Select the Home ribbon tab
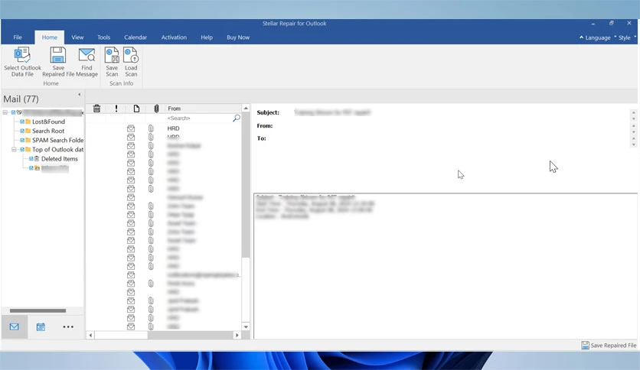 click(50, 37)
